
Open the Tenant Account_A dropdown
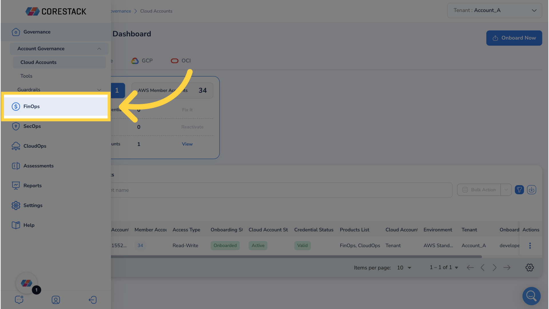click(494, 10)
